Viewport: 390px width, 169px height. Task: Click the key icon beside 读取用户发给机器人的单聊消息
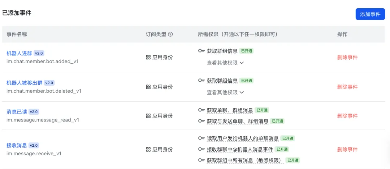point(201,138)
